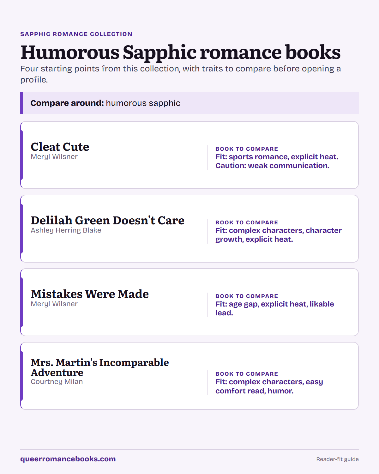Select 'Book to compare' label in Delilah Green card
Viewport: 379px width, 474px height.
(x=247, y=222)
